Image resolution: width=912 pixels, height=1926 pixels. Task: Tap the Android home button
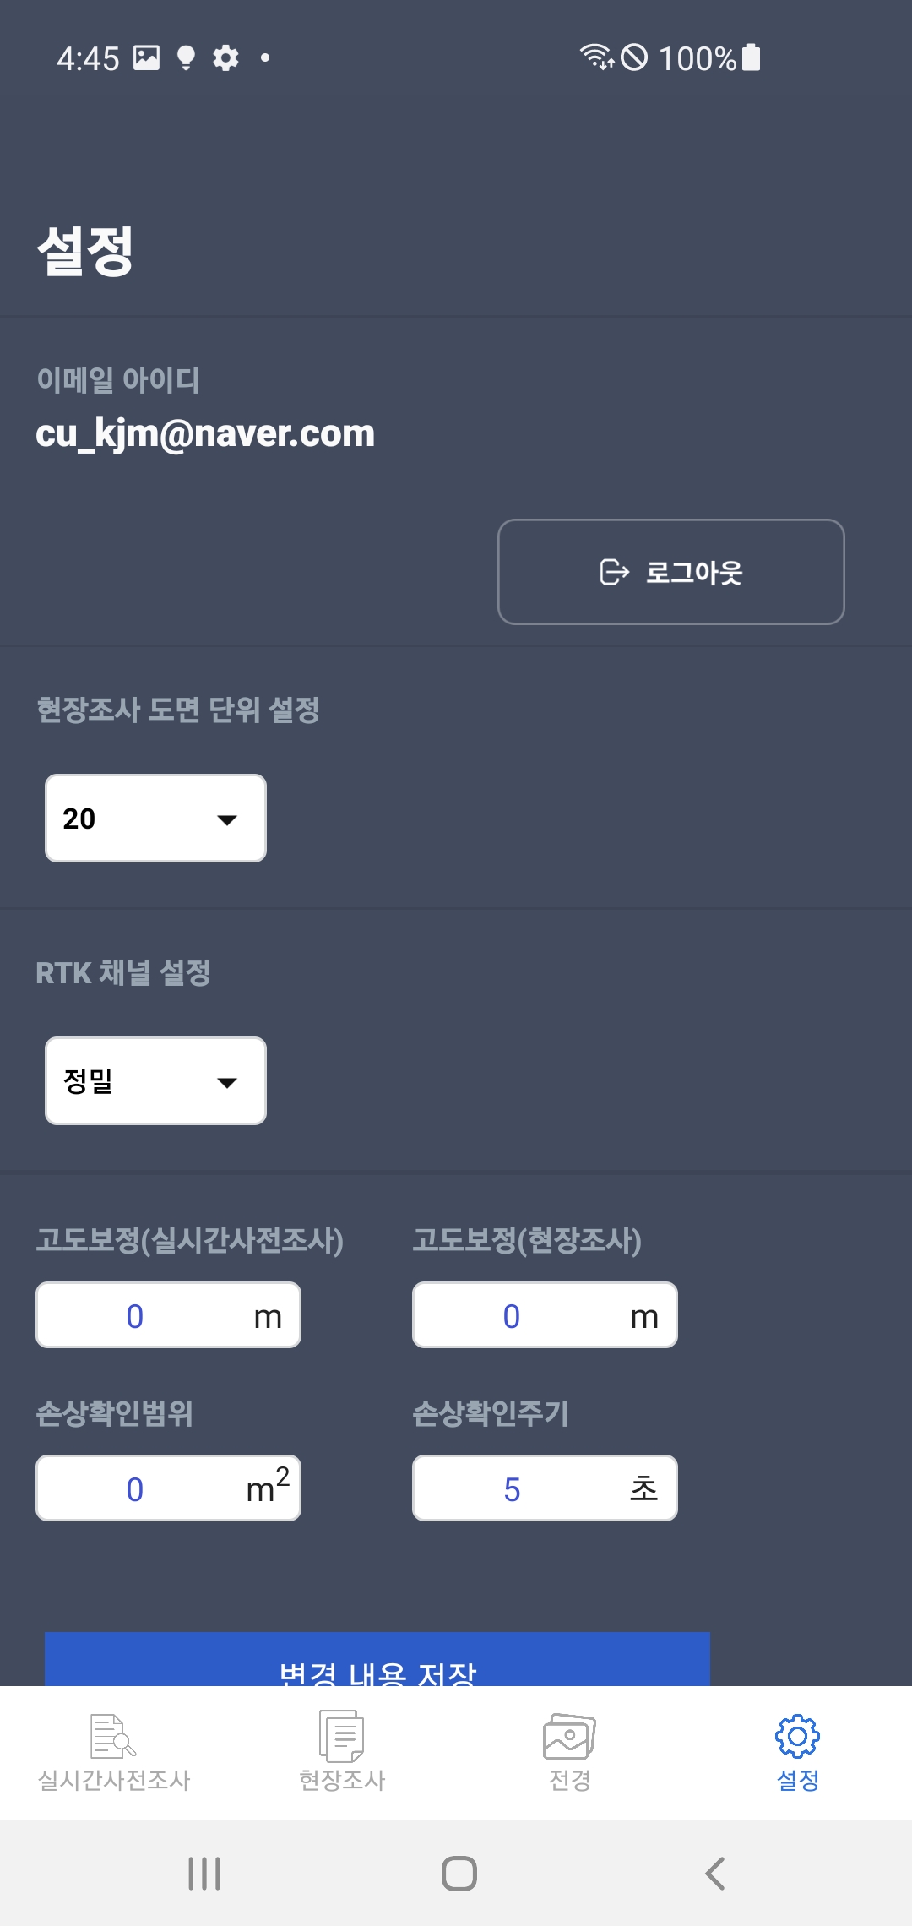point(459,1873)
